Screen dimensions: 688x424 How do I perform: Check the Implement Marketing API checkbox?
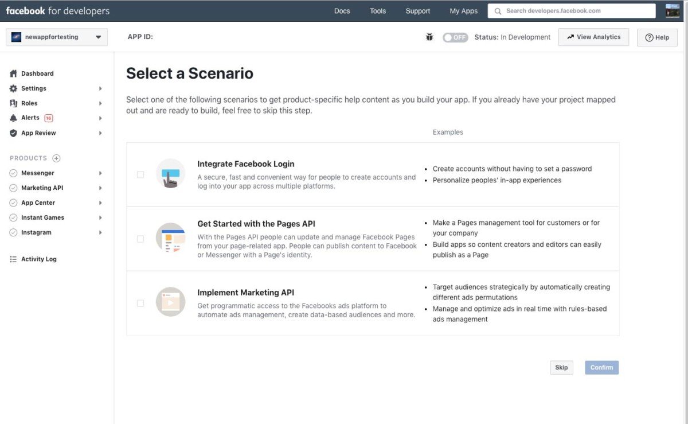[x=140, y=303]
